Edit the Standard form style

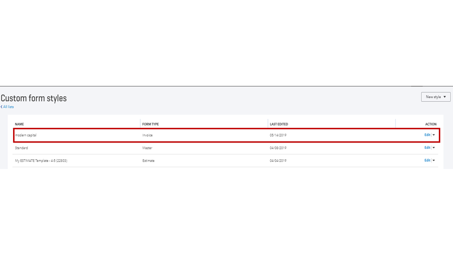tap(427, 147)
